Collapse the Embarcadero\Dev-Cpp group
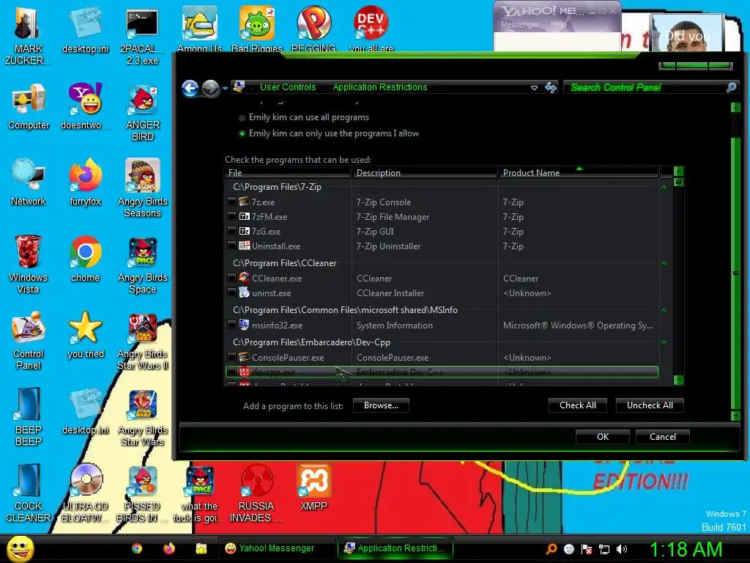Screen dimensions: 750x563 (x=664, y=342)
